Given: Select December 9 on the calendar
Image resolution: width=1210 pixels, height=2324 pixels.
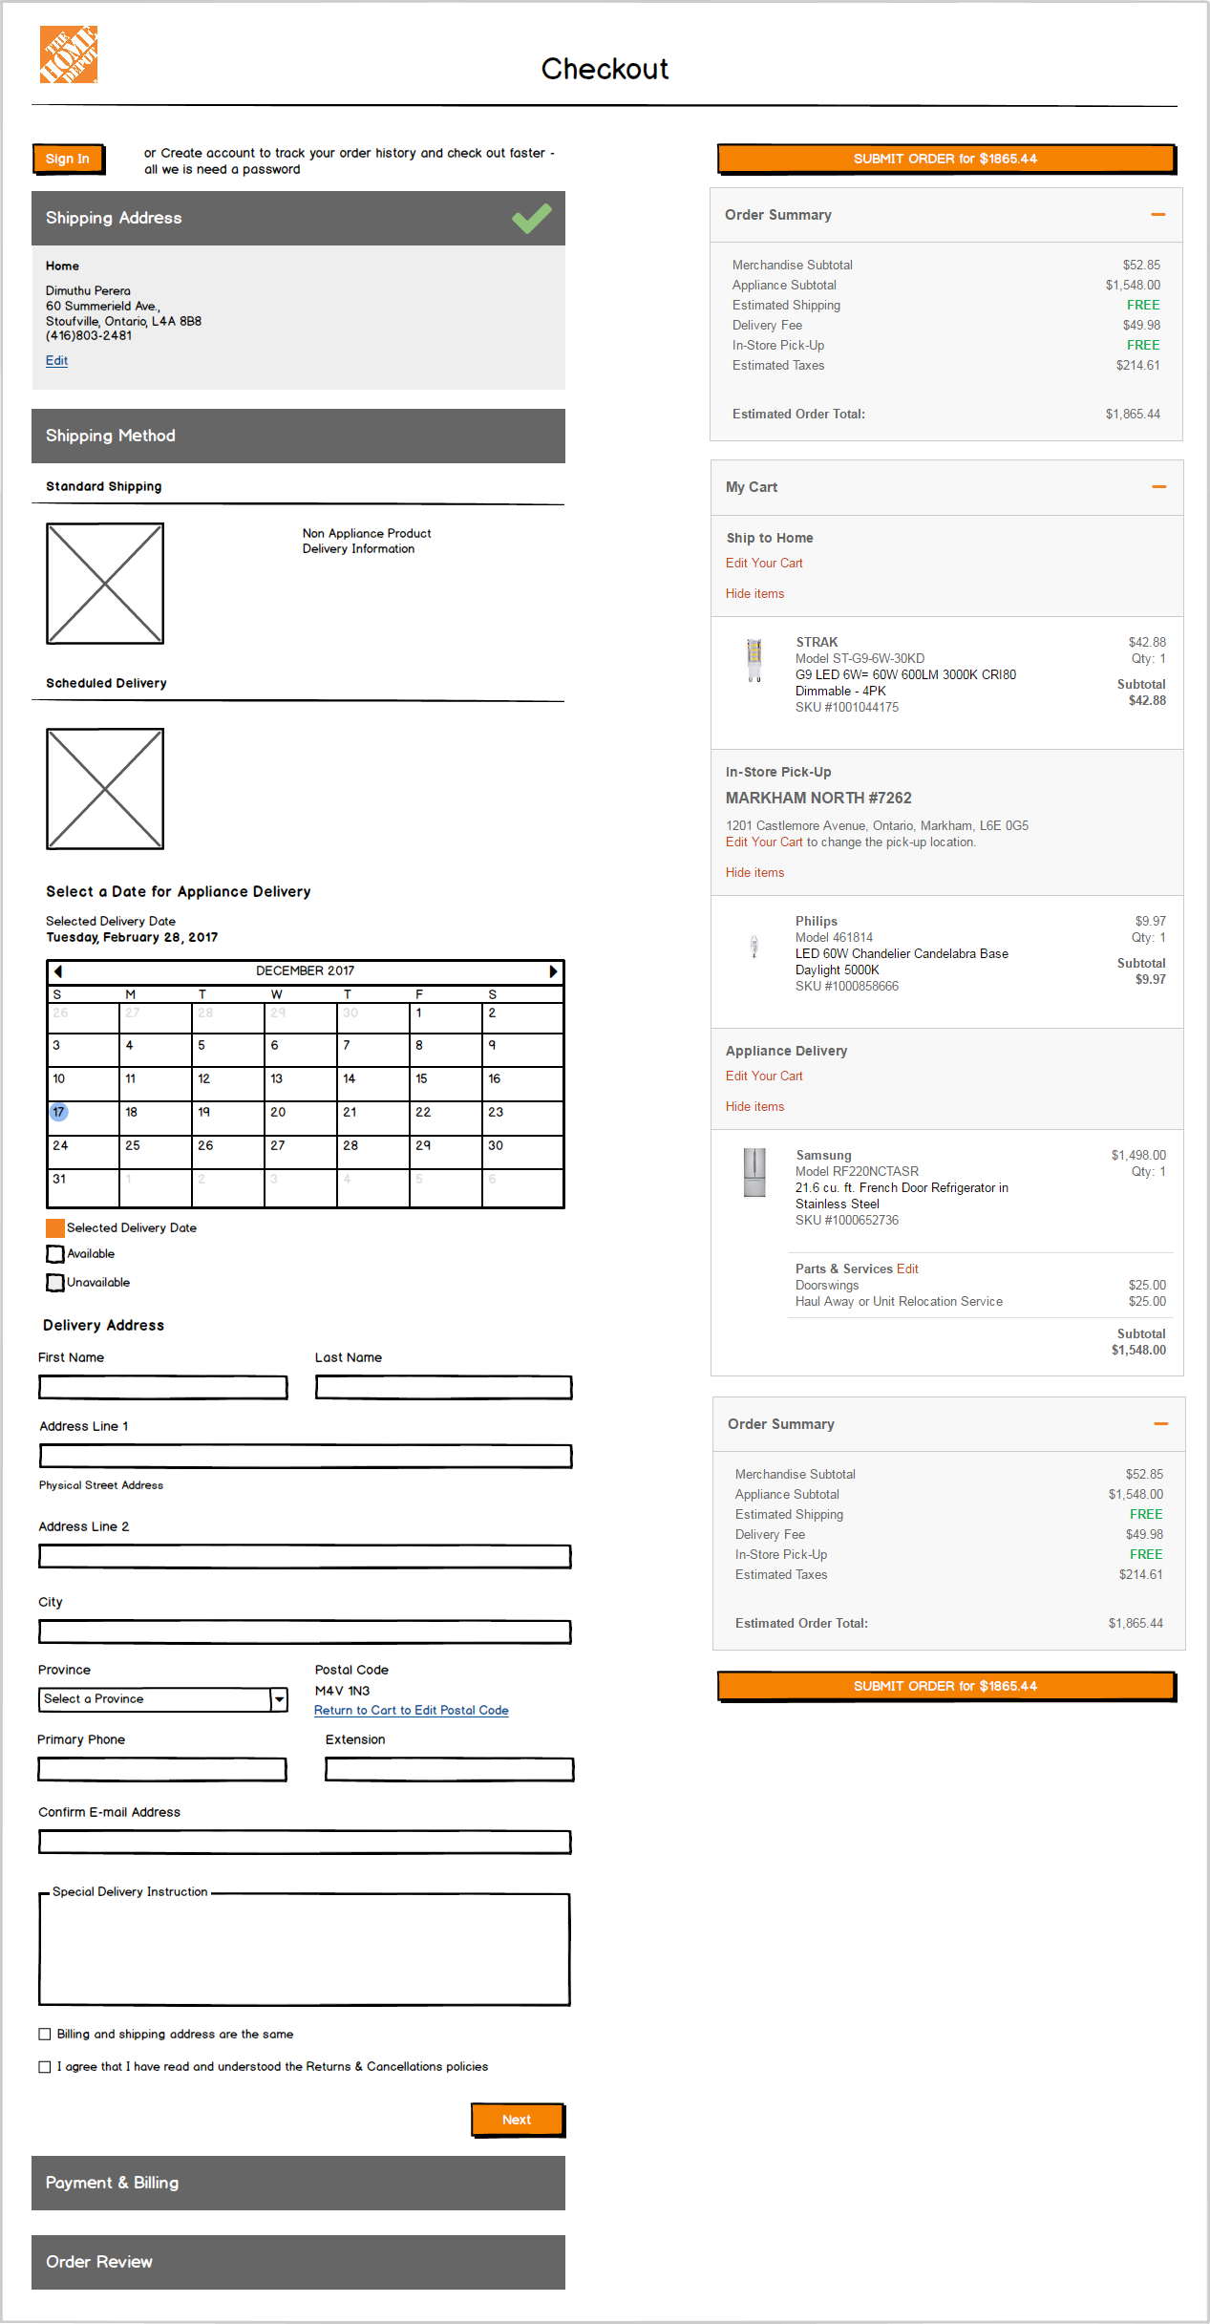Looking at the screenshot, I should coord(521,1052).
